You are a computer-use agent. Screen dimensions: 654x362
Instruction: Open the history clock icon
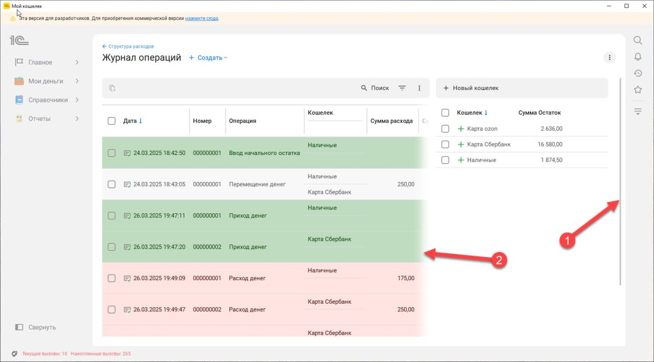click(637, 73)
